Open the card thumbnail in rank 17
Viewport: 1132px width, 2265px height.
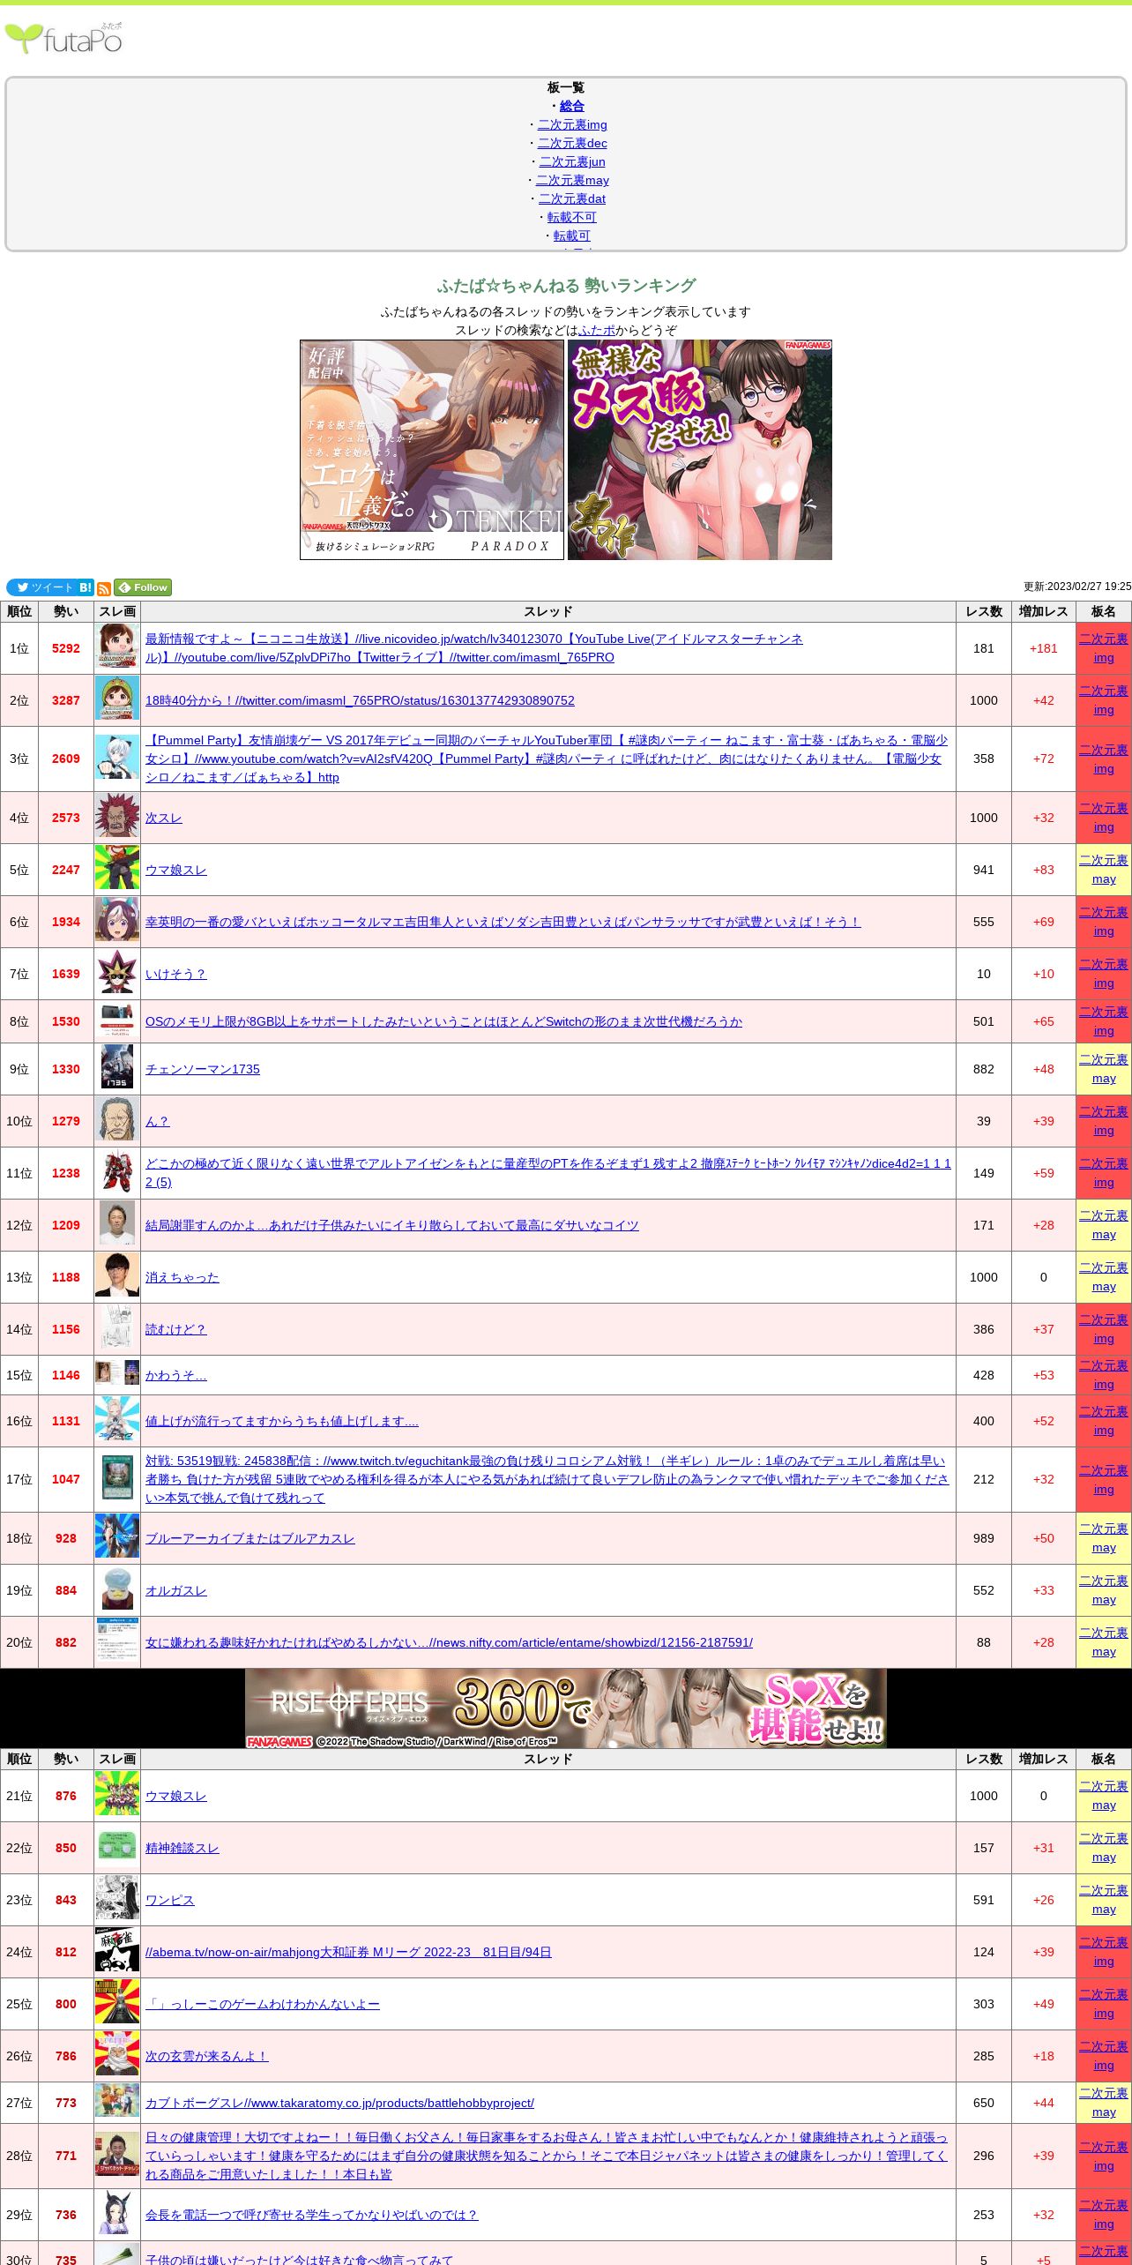pyautogui.click(x=117, y=1479)
